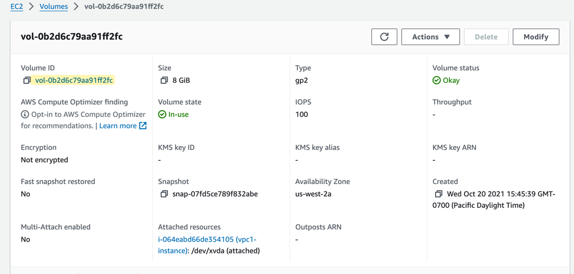
Task: Click the refresh icon button
Action: coord(384,37)
